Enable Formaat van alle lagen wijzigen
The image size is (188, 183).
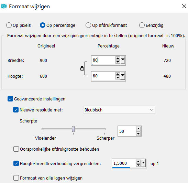click(x=16, y=178)
